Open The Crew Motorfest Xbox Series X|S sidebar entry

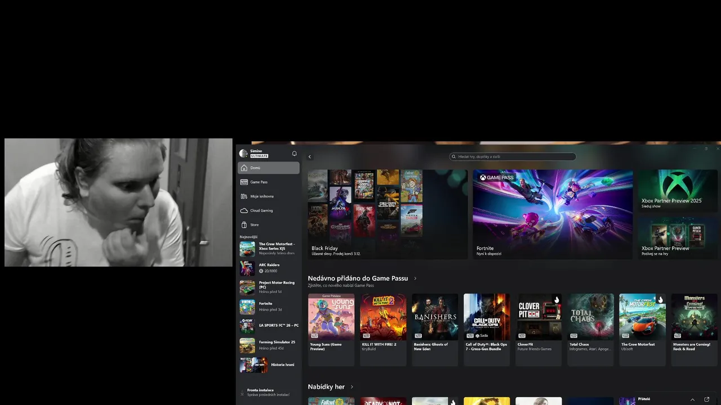(x=269, y=249)
